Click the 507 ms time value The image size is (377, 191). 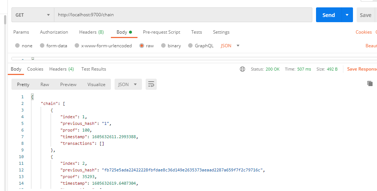(x=304, y=69)
